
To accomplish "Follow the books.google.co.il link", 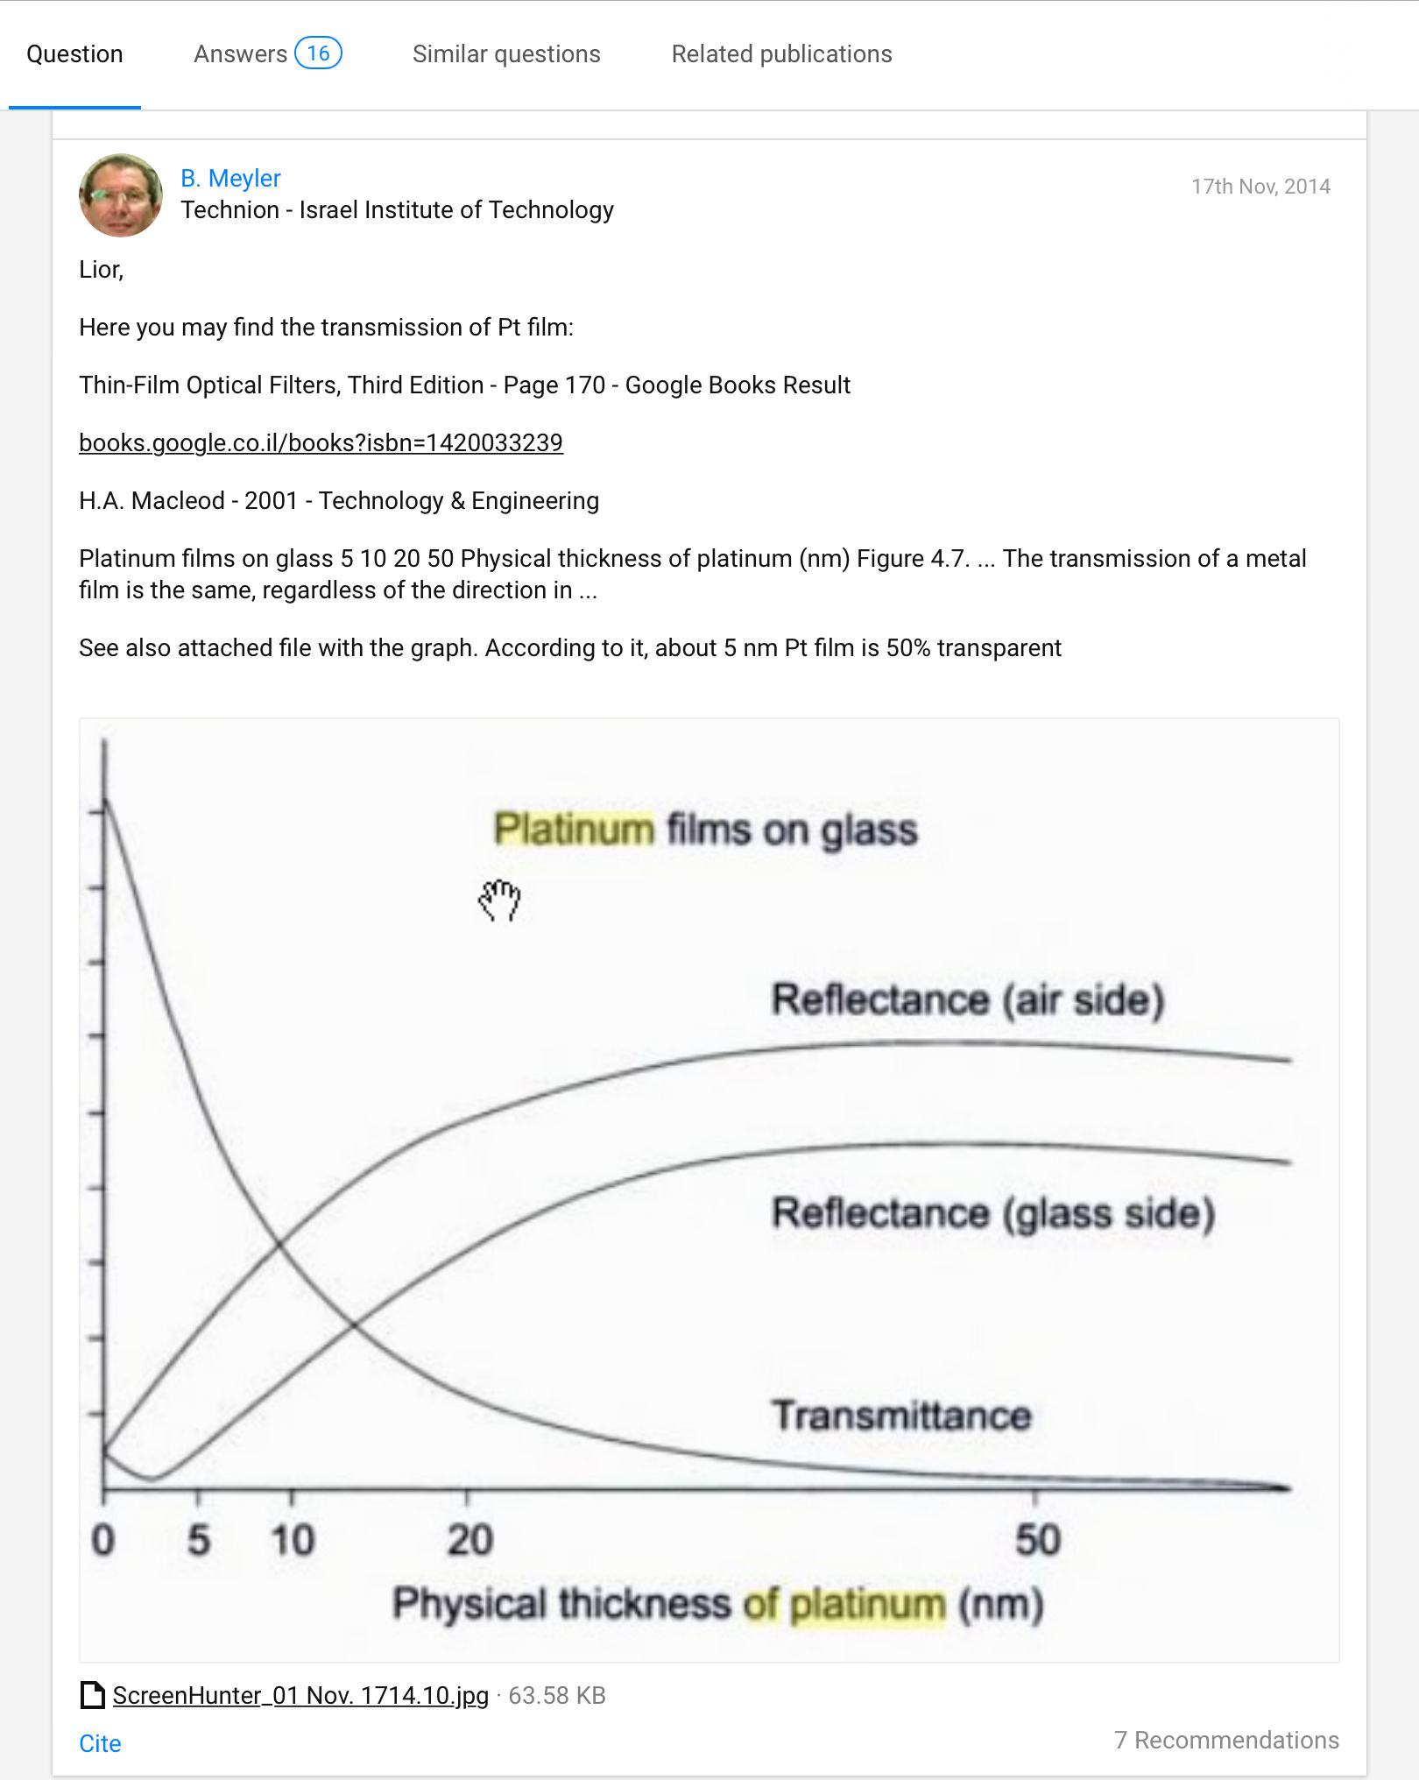I will 321,442.
